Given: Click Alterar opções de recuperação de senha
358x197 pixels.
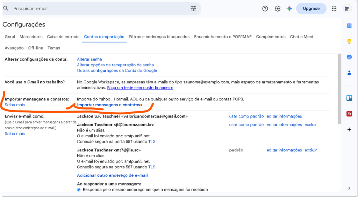Looking at the screenshot, I should [x=115, y=65].
